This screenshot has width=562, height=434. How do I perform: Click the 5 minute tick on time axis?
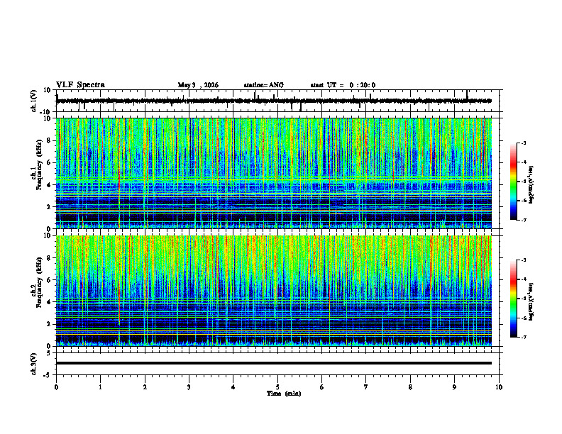(277, 387)
